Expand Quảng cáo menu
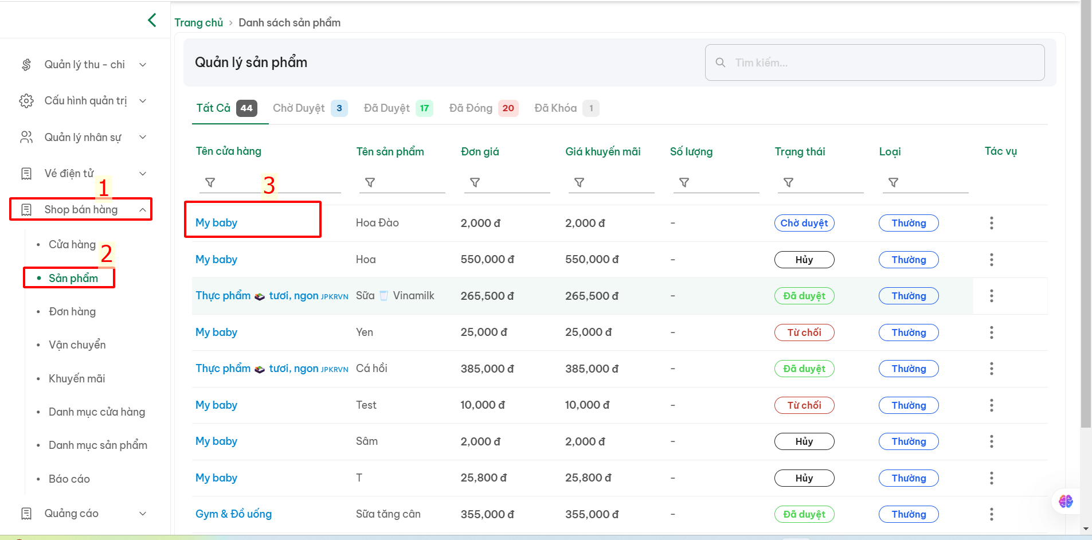This screenshot has width=1092, height=540. pyautogui.click(x=143, y=514)
